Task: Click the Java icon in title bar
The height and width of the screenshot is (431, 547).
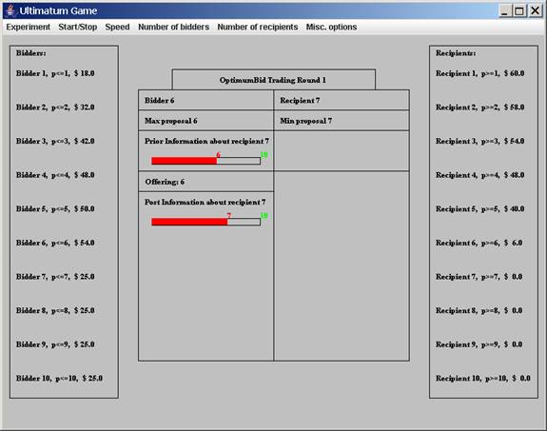Action: coord(10,10)
